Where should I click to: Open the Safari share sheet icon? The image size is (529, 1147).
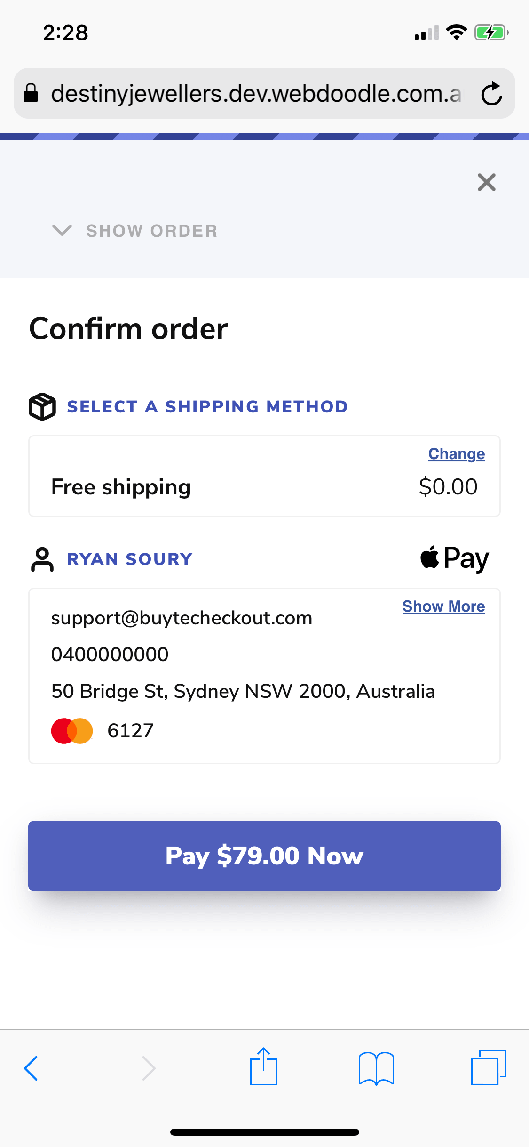[263, 1066]
